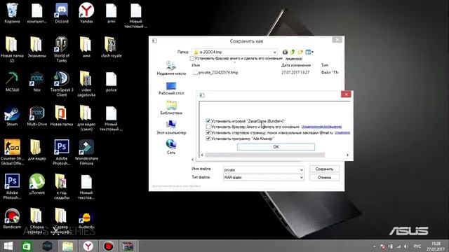Screen dimensions: 449x252
Task: Go up one folder level in save dialog
Action: [293, 52]
